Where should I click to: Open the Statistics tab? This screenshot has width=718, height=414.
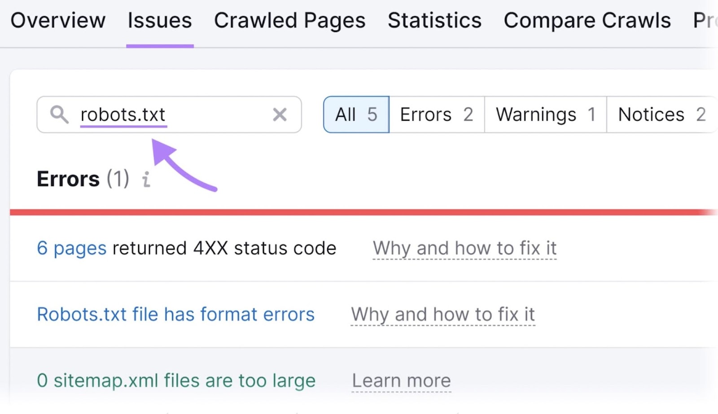pyautogui.click(x=434, y=20)
